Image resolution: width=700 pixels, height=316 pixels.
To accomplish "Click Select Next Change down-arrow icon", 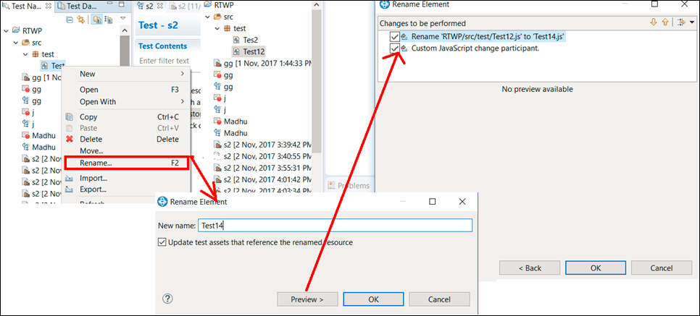I will pyautogui.click(x=654, y=22).
